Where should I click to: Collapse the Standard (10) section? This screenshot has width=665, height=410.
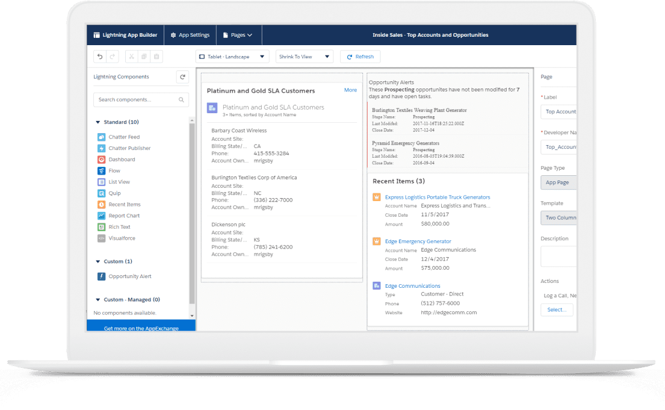pyautogui.click(x=98, y=122)
